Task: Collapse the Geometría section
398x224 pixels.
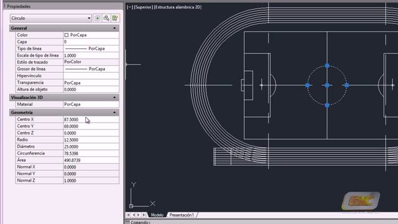Action: click(x=114, y=113)
